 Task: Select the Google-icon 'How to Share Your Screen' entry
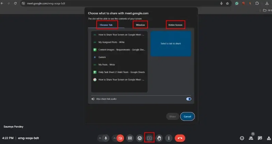119,79
